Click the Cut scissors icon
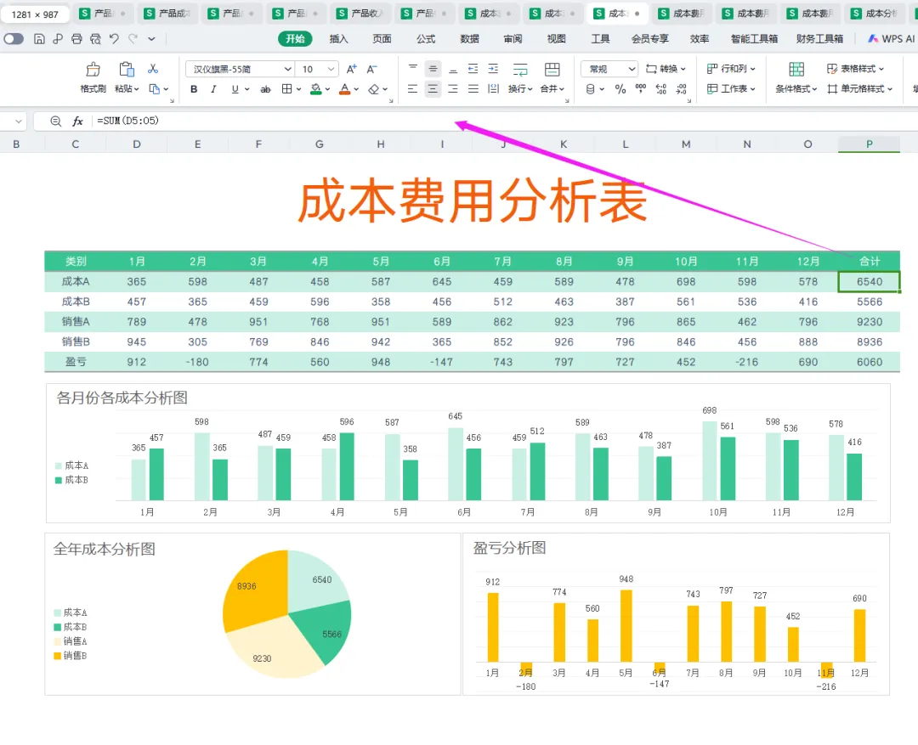 153,69
